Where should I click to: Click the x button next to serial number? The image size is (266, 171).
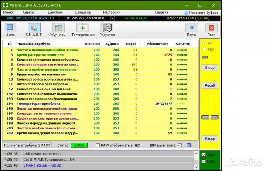(112, 18)
